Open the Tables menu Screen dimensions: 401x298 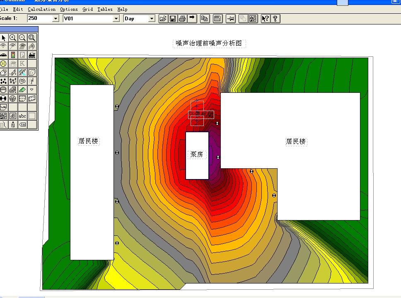(x=105, y=9)
